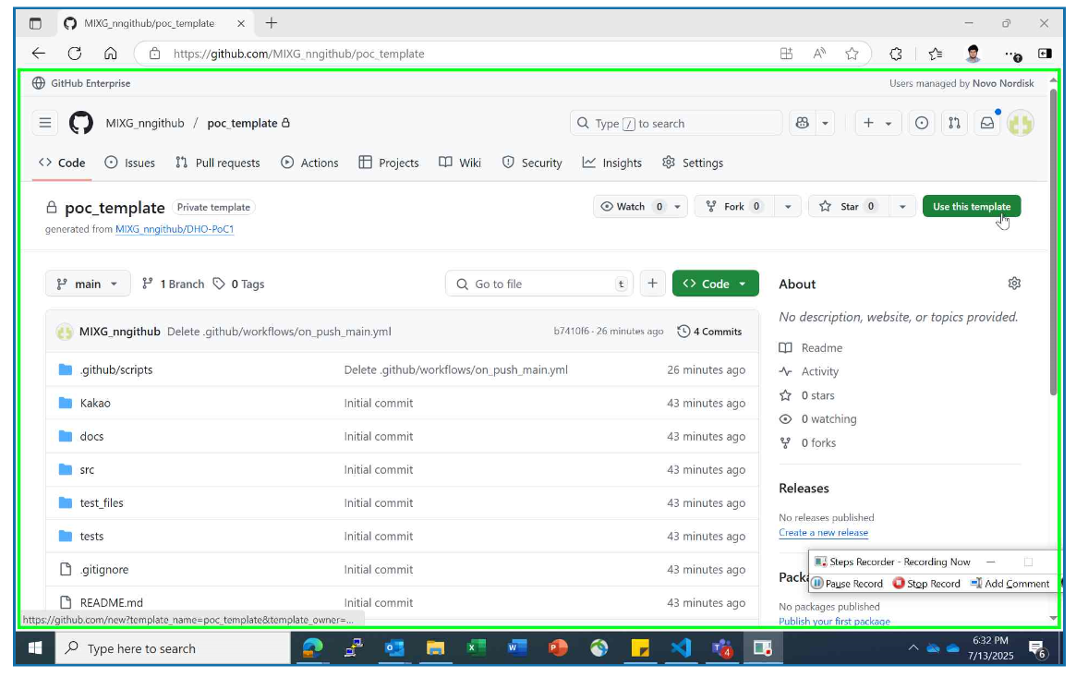Screen dimensions: 1076x677
Task: Open tab actions menu icon
Action: (x=35, y=23)
